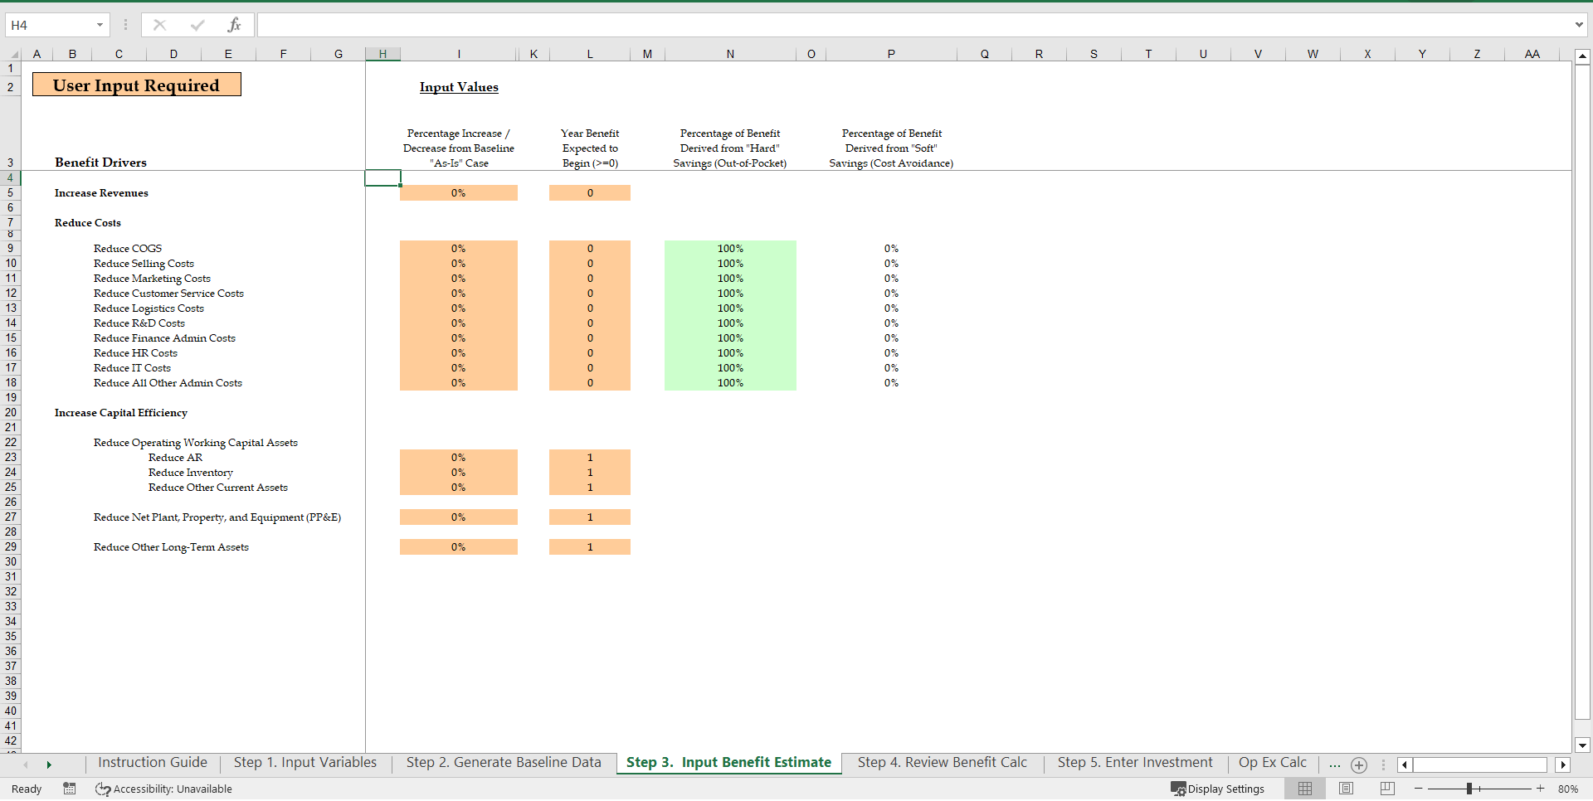1593x801 pixels.
Task: Switch to Step 4. Review Benefit Calc tab
Action: coord(943,762)
